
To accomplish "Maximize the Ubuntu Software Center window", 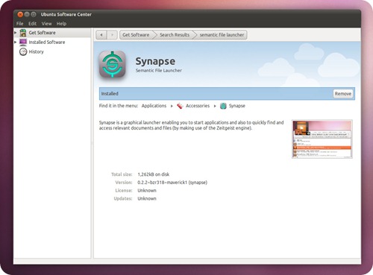I will (x=34, y=14).
